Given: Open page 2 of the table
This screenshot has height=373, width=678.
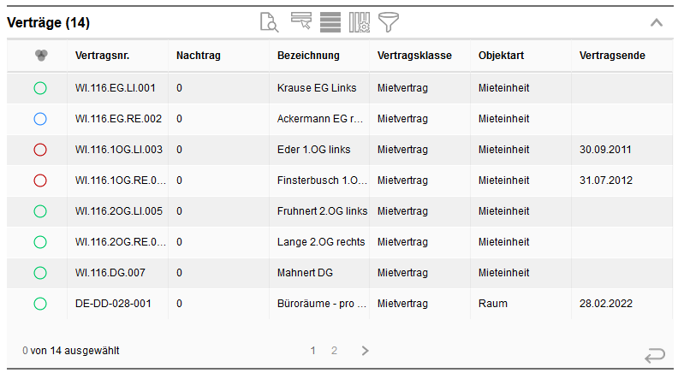Looking at the screenshot, I should coord(335,350).
